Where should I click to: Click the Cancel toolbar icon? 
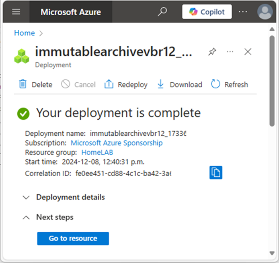tap(66, 84)
